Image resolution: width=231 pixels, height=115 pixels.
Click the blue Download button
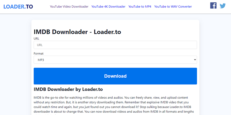pyautogui.click(x=115, y=76)
